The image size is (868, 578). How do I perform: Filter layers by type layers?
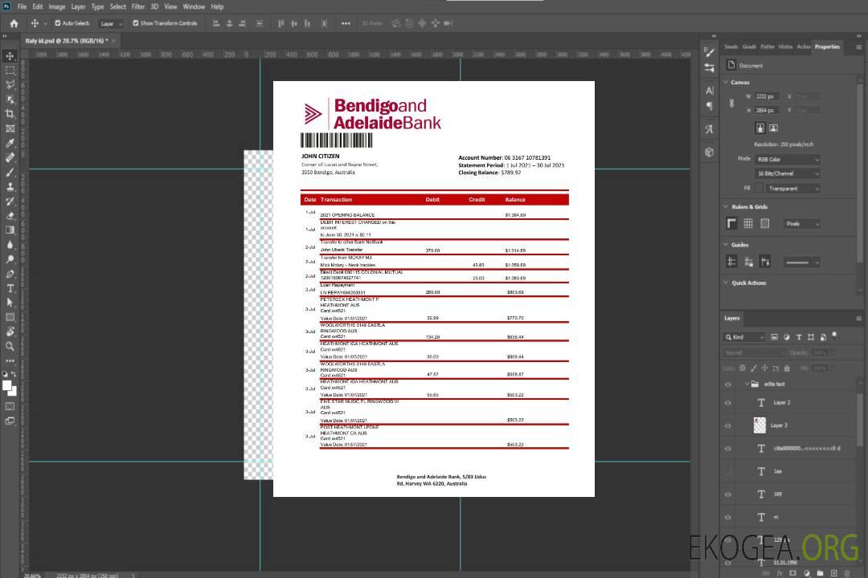[799, 337]
